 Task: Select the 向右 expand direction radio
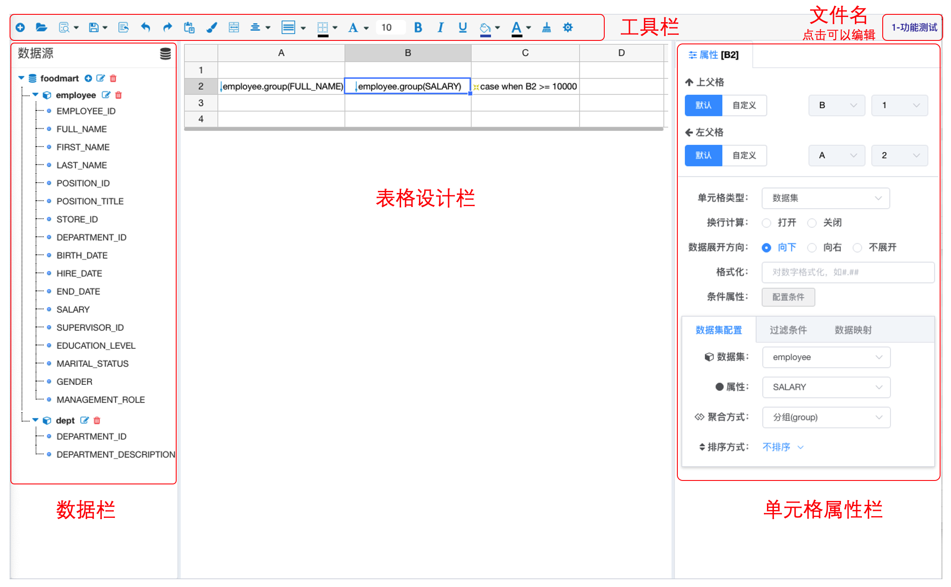[x=812, y=248]
